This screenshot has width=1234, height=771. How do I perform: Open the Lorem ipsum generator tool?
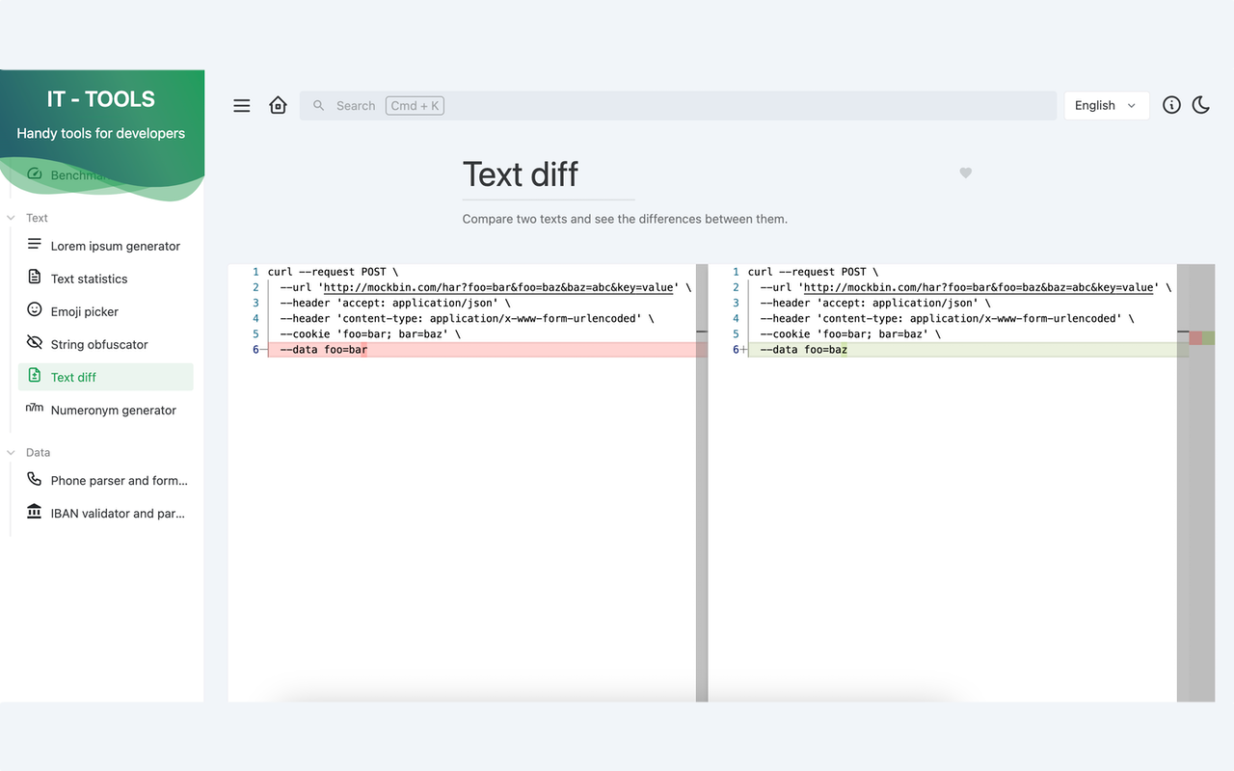[115, 246]
